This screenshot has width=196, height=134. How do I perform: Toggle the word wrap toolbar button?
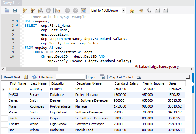(165, 10)
